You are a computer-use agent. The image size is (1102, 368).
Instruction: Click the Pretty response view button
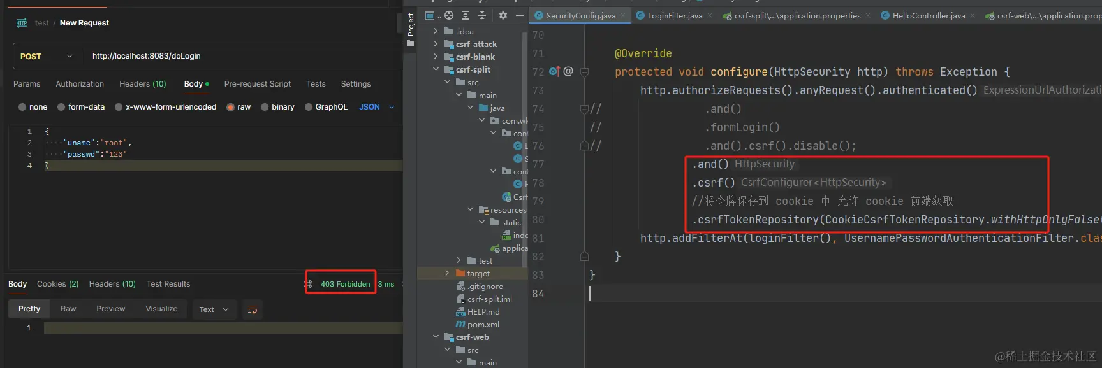(29, 309)
